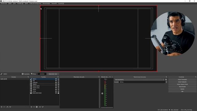This screenshot has height=111, width=197.
Task: Move the selected source down in Fuentes
Action: click(x=43, y=107)
